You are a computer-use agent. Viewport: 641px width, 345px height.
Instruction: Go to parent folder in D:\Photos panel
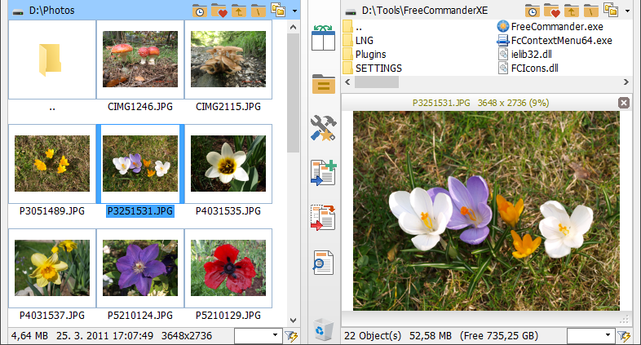click(238, 11)
